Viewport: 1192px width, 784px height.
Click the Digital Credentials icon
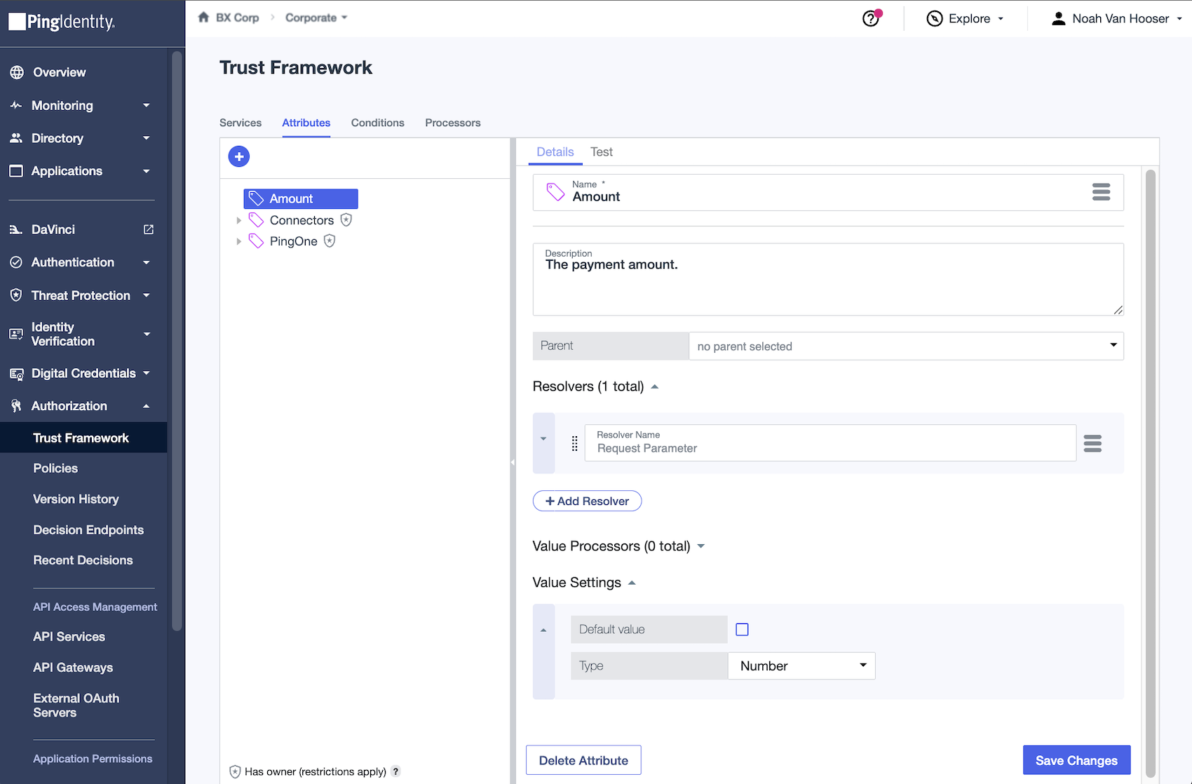tap(16, 374)
